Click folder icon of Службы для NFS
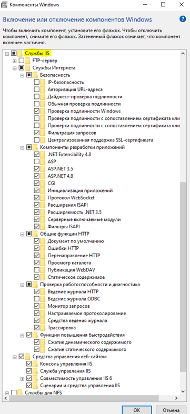 (x=21, y=392)
